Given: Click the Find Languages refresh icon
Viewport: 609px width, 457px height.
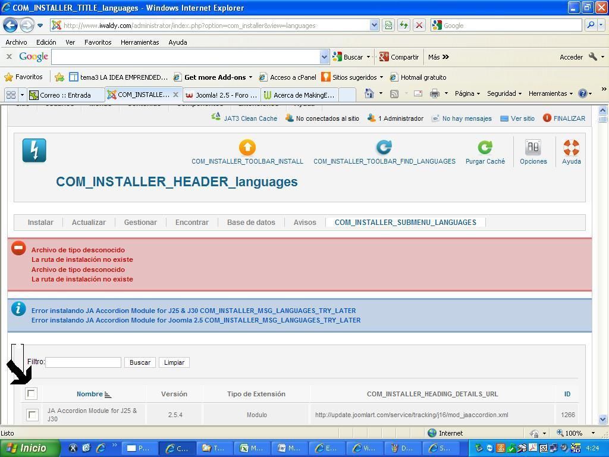Looking at the screenshot, I should click(x=384, y=148).
